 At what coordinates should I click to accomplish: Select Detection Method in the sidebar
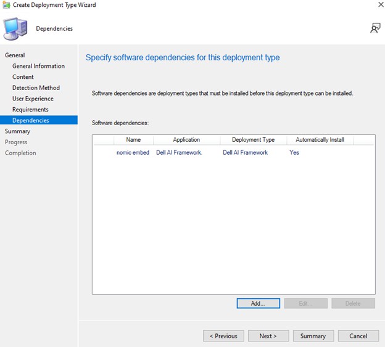tap(36, 88)
